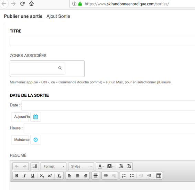Remove formatting from selected text
Image resolution: width=195 pixels, height=190 pixels.
click(59, 175)
